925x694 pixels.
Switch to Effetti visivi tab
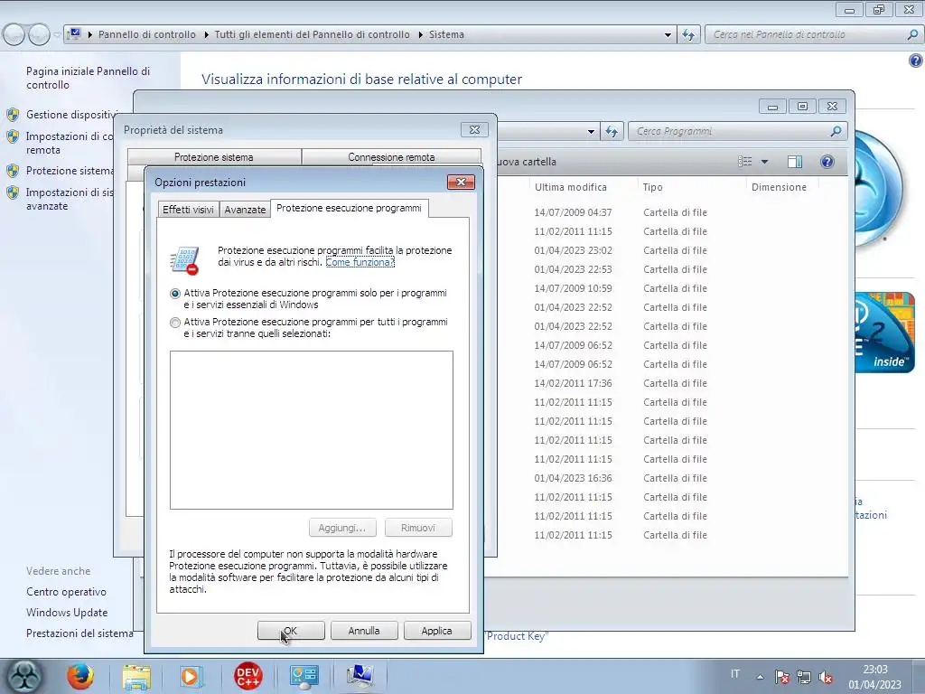188,210
